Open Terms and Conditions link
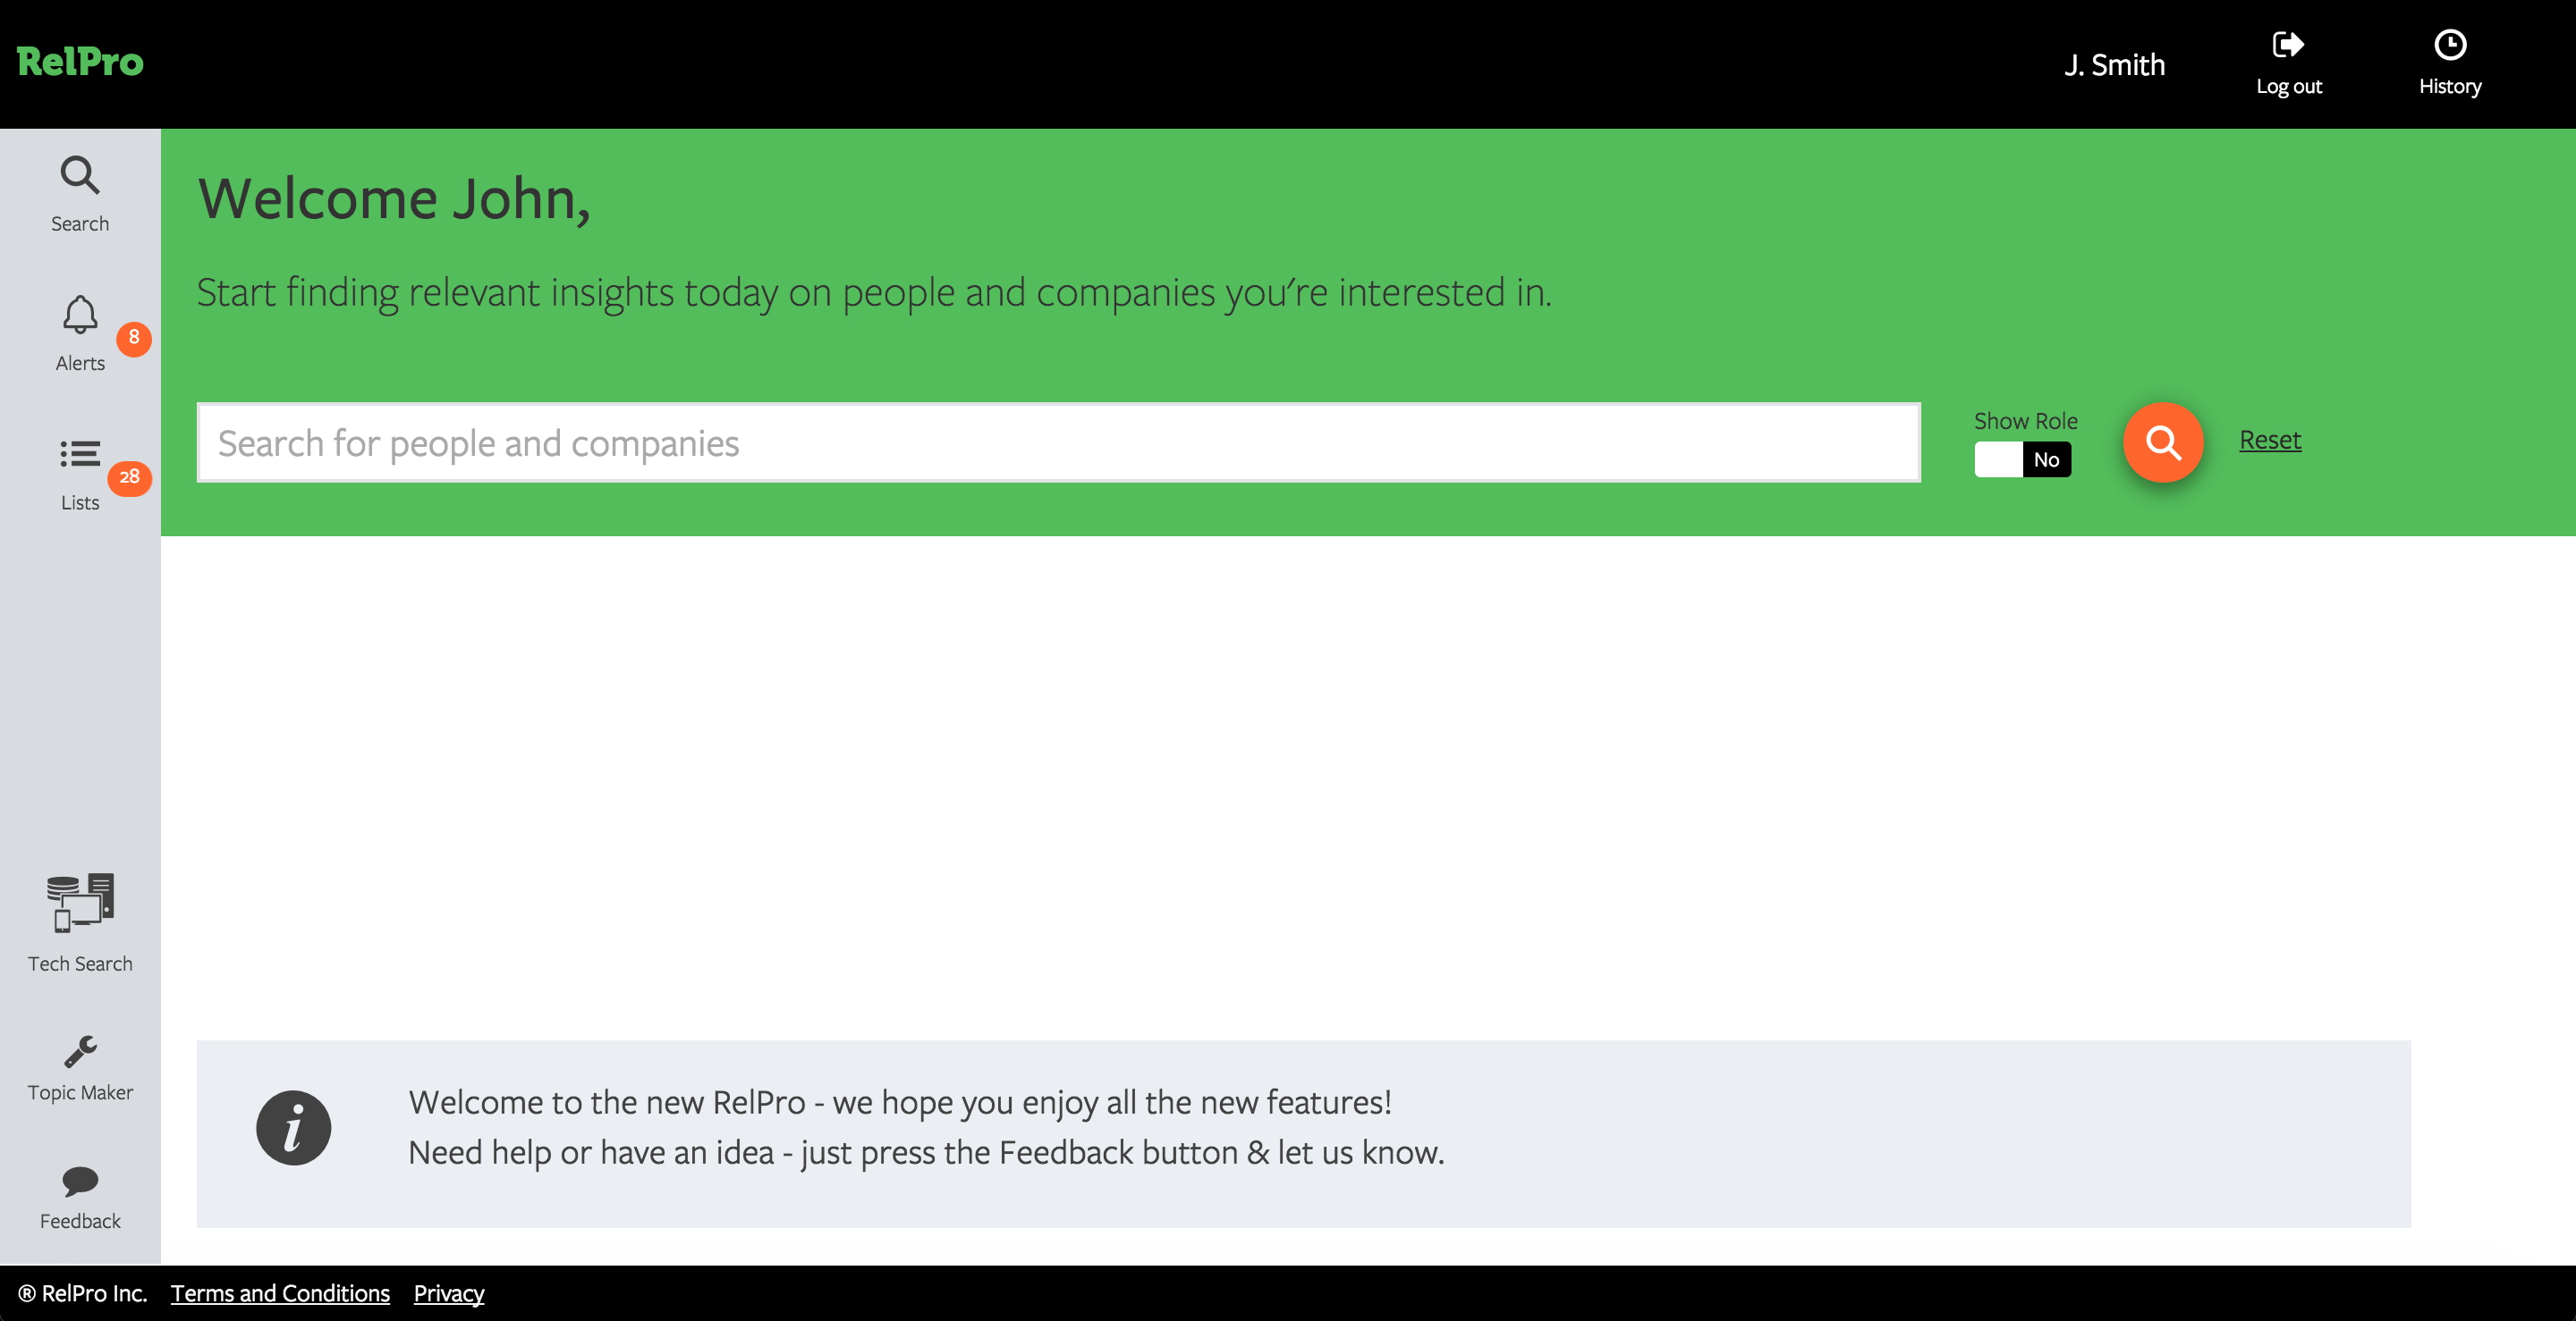The height and width of the screenshot is (1321, 2576). [280, 1293]
